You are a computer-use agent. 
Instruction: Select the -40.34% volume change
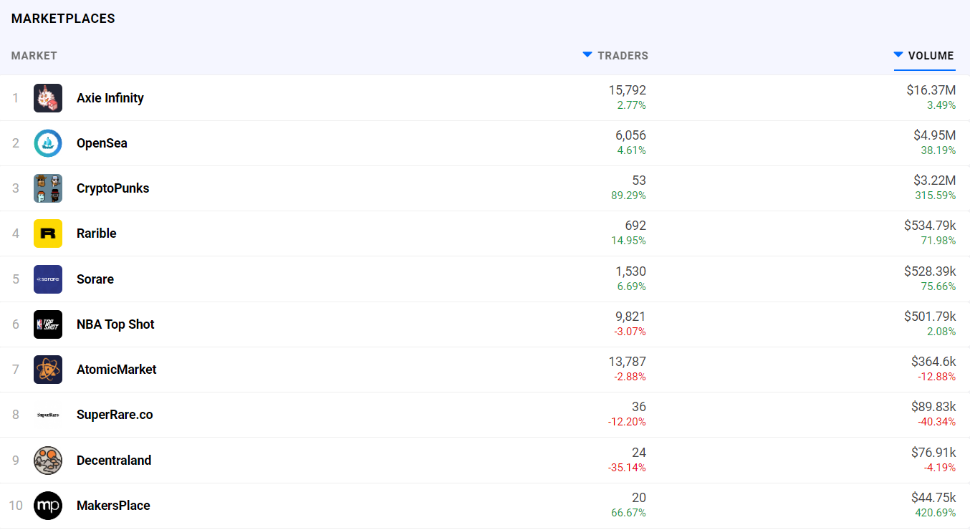coord(937,422)
